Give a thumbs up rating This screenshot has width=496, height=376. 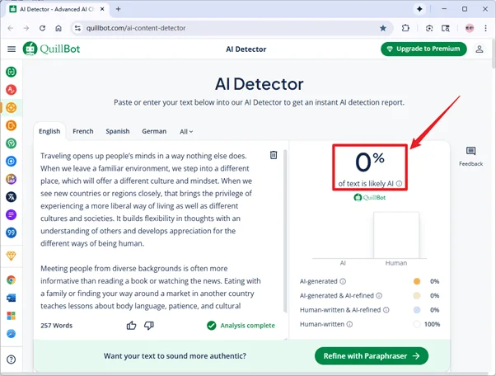(x=131, y=326)
